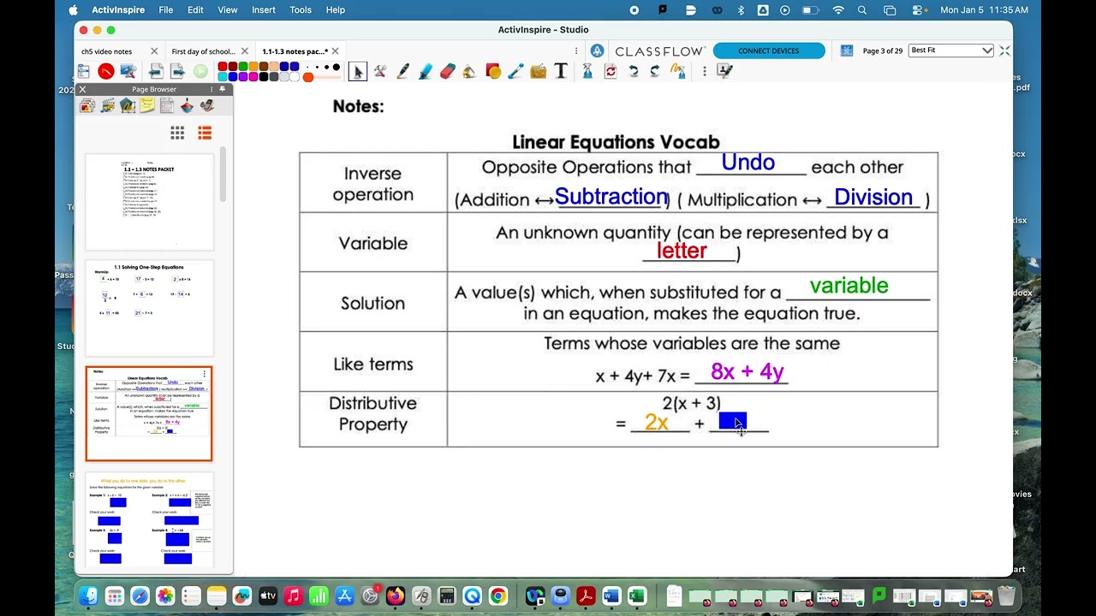Screen dimensions: 1096x616
Task: Open the user profile edit icon
Action: click(725, 71)
